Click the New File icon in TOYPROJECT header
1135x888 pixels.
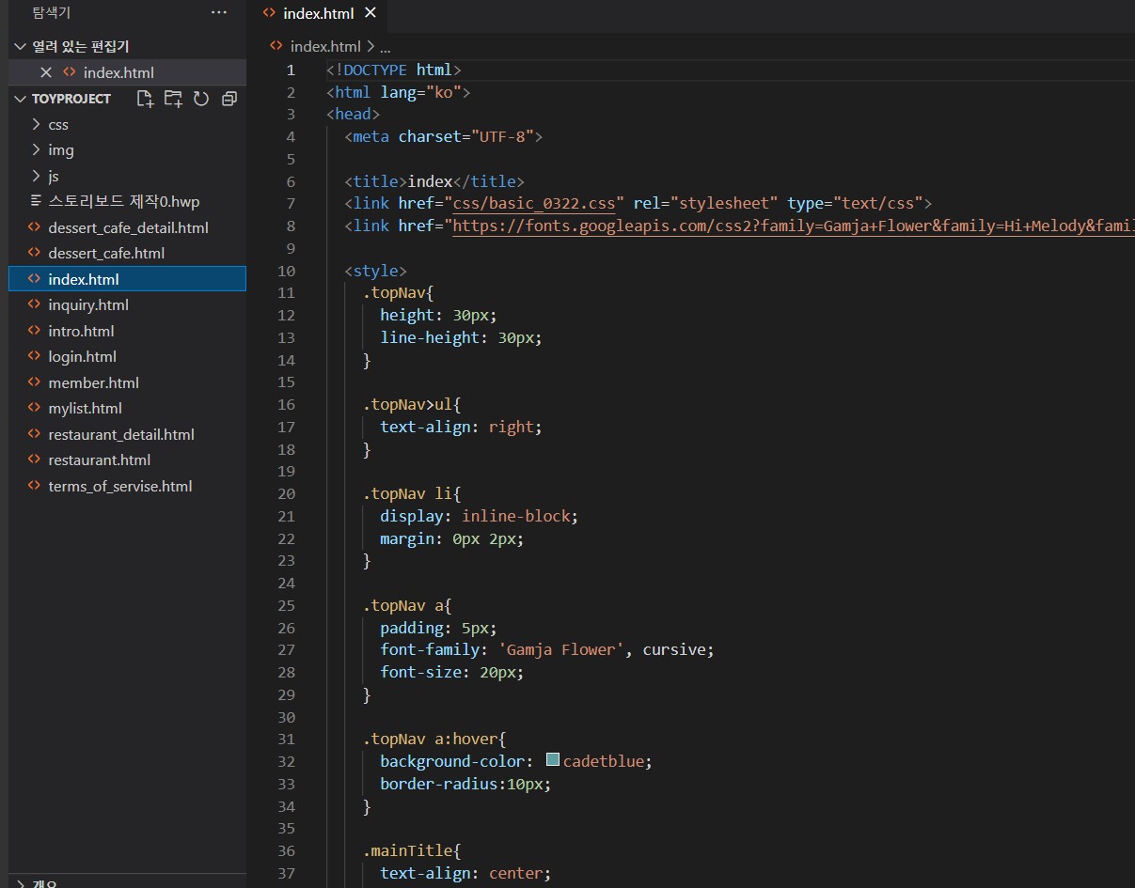145,99
